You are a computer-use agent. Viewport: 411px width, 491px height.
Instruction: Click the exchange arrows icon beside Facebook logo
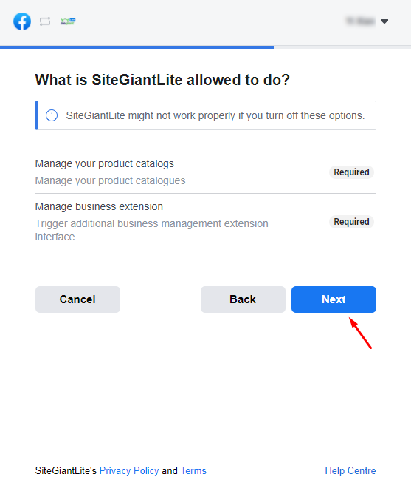click(45, 21)
